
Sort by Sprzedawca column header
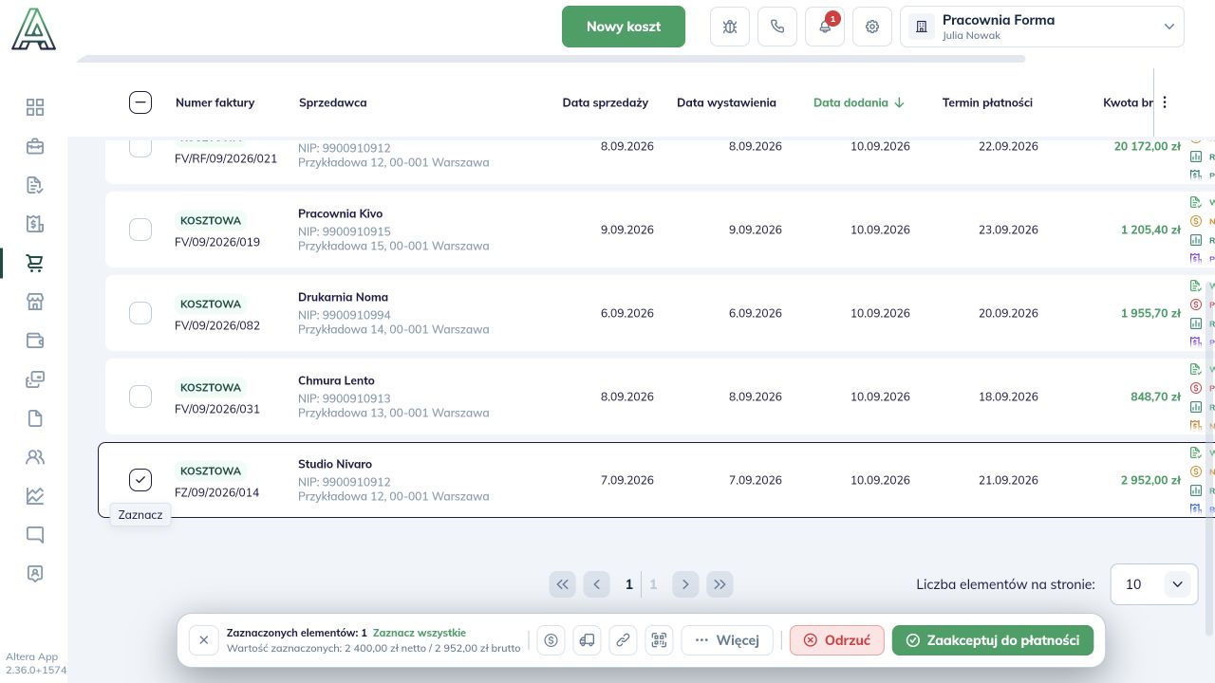pyautogui.click(x=332, y=102)
